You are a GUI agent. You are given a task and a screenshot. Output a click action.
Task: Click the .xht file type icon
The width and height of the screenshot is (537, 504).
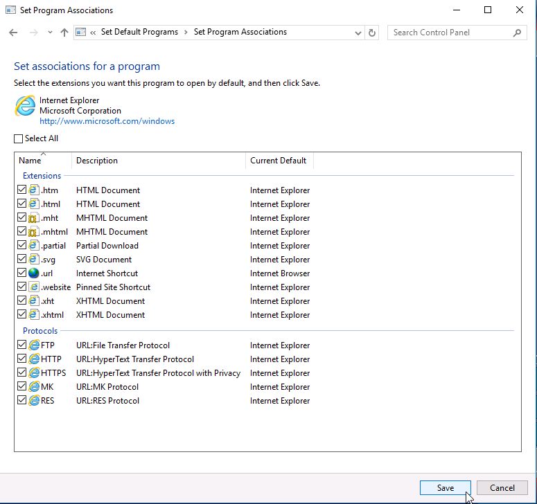(33, 300)
